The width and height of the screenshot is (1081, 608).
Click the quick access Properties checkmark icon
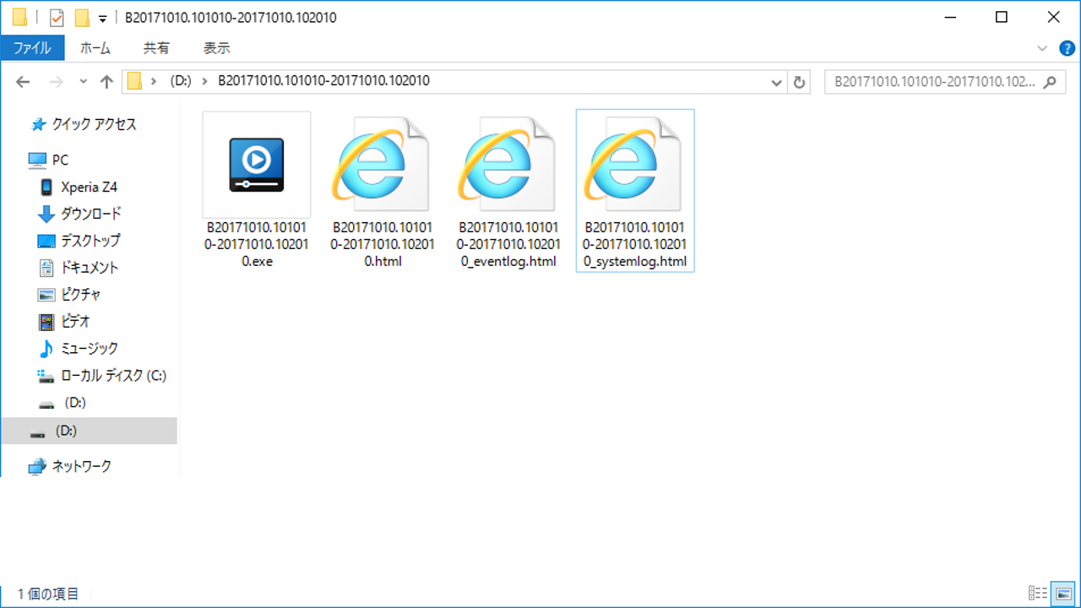click(57, 17)
